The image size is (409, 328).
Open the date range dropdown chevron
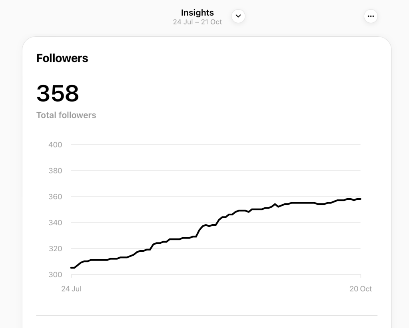pyautogui.click(x=238, y=16)
